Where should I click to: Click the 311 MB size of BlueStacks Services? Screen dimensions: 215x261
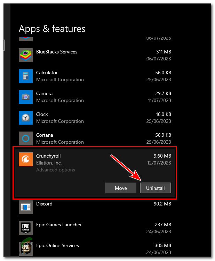(x=164, y=52)
